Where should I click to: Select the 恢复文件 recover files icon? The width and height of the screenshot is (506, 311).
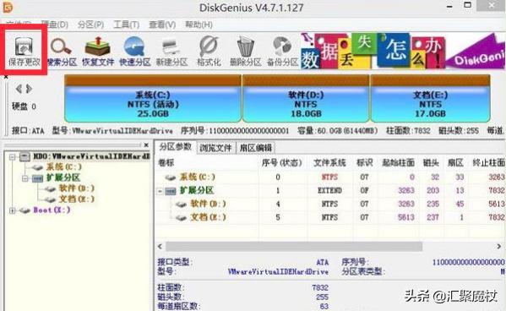tap(98, 51)
